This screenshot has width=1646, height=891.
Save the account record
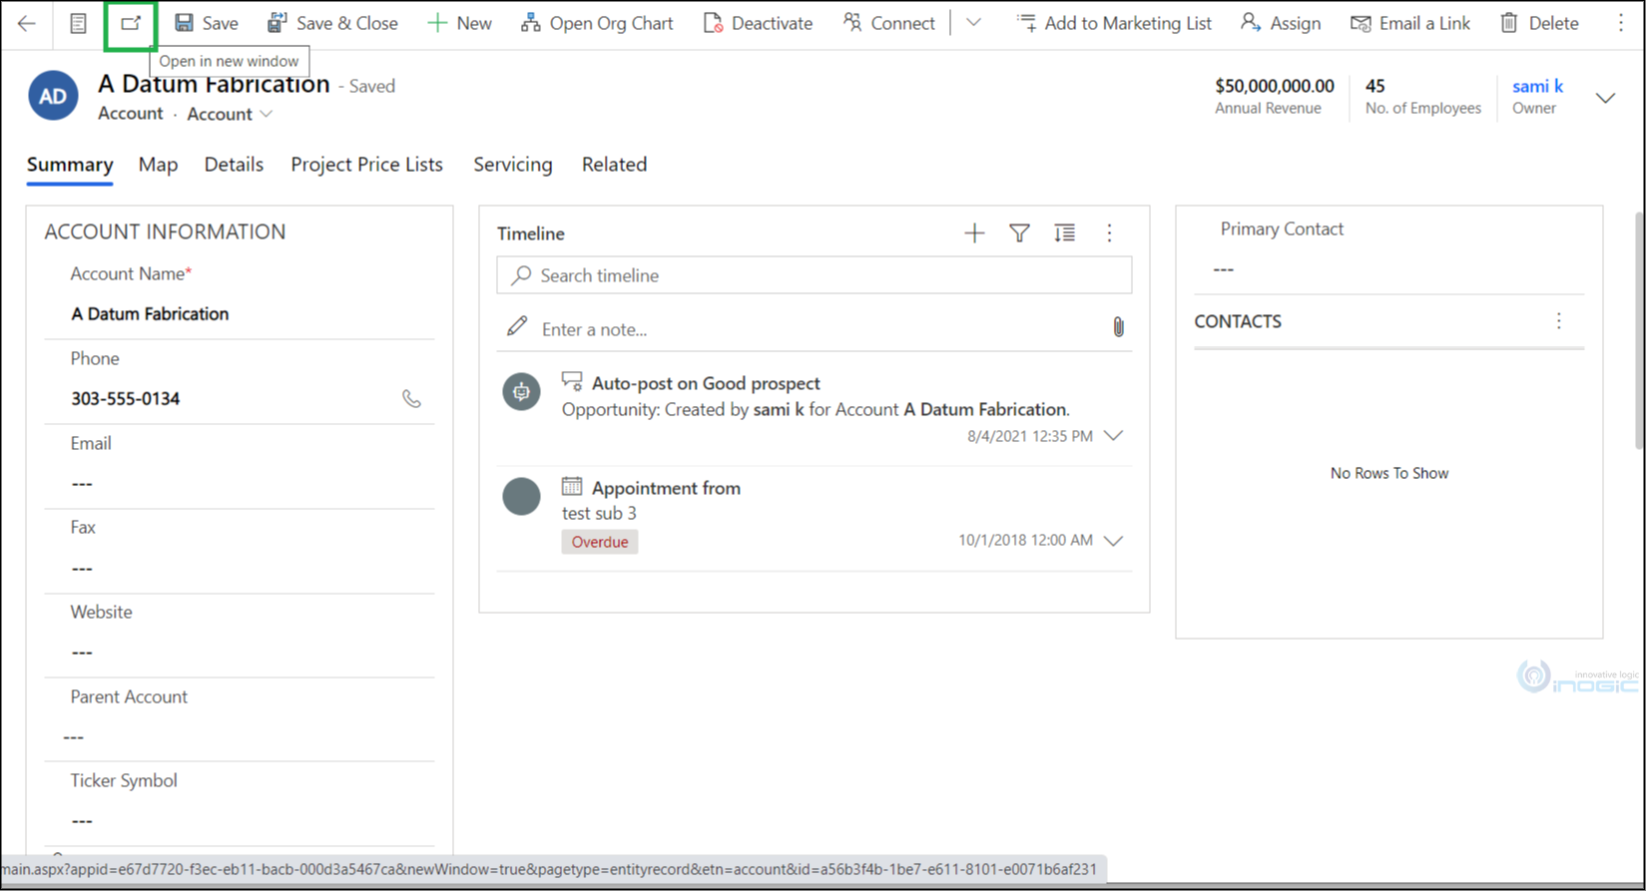click(x=206, y=23)
